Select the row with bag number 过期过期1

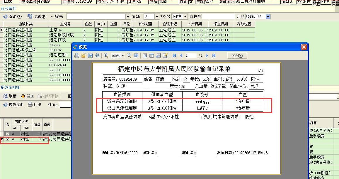37,55
